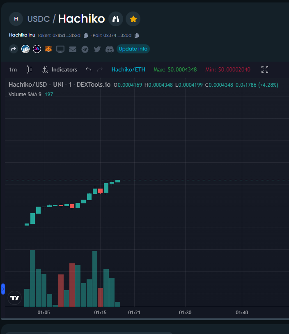Click the H token avatar logo
Viewport: 289px width, 334px height.
16,19
